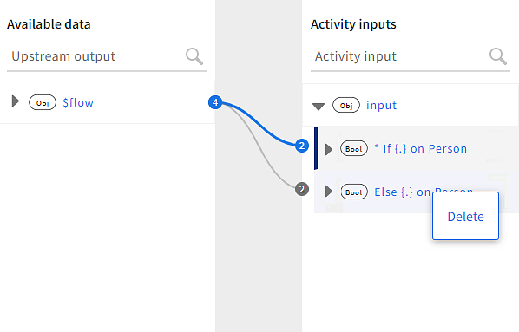Select the $flow data label
Screen dimensions: 519x332
click(x=78, y=102)
